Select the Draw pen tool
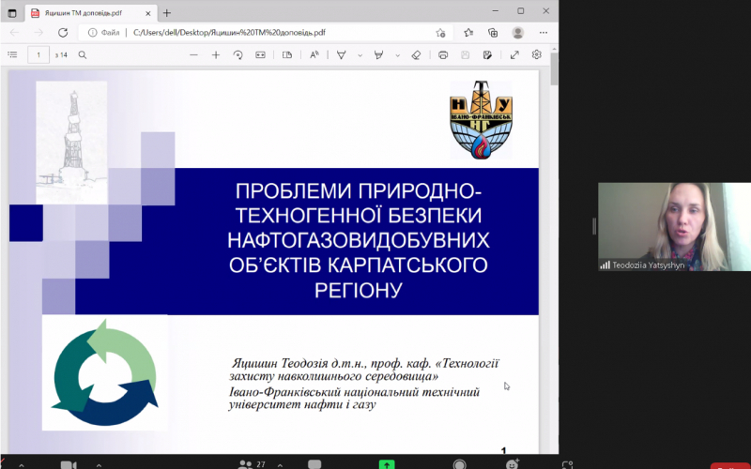Screen dimensions: 751x469 coord(341,55)
